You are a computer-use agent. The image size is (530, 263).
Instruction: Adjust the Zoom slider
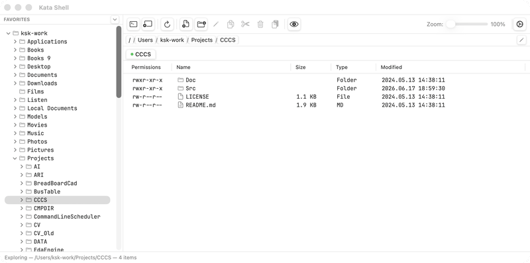pyautogui.click(x=467, y=24)
